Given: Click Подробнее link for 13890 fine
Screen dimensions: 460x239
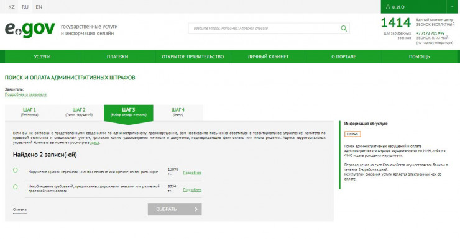Looking at the screenshot, I should tap(192, 173).
